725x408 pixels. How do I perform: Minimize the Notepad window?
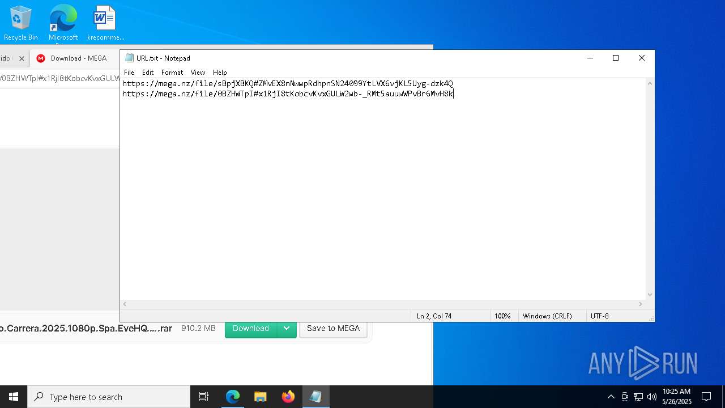click(590, 58)
